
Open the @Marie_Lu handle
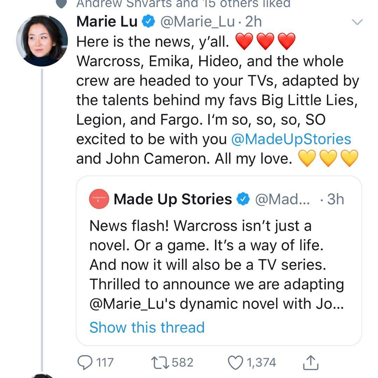click(x=197, y=22)
